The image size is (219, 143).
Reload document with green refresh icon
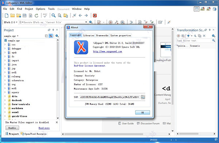36,15
